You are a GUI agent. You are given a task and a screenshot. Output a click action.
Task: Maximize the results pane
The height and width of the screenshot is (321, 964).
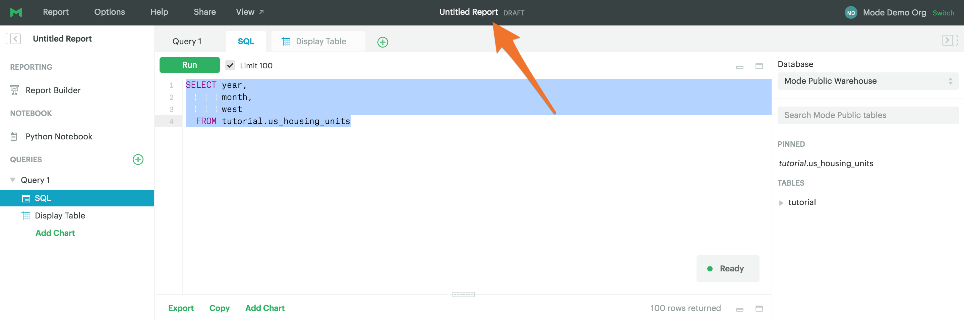coord(759,308)
